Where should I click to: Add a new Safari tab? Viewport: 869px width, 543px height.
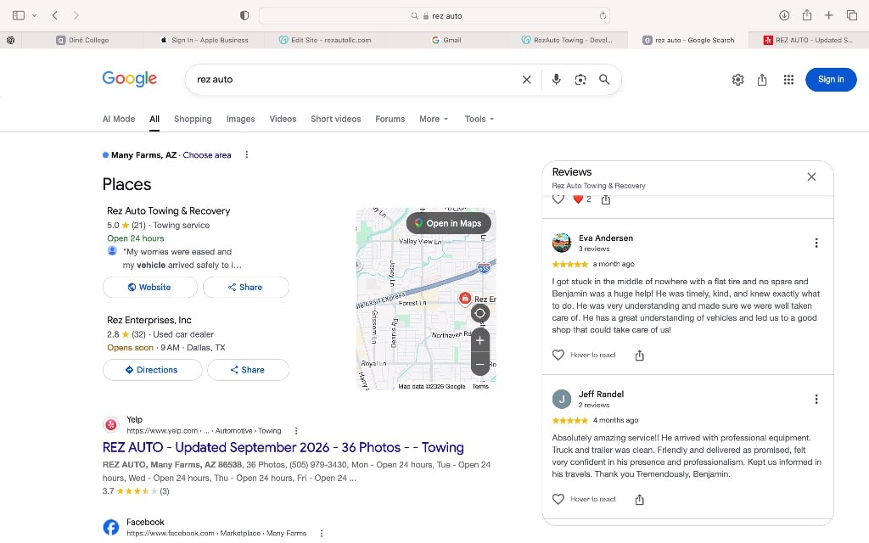pos(829,15)
